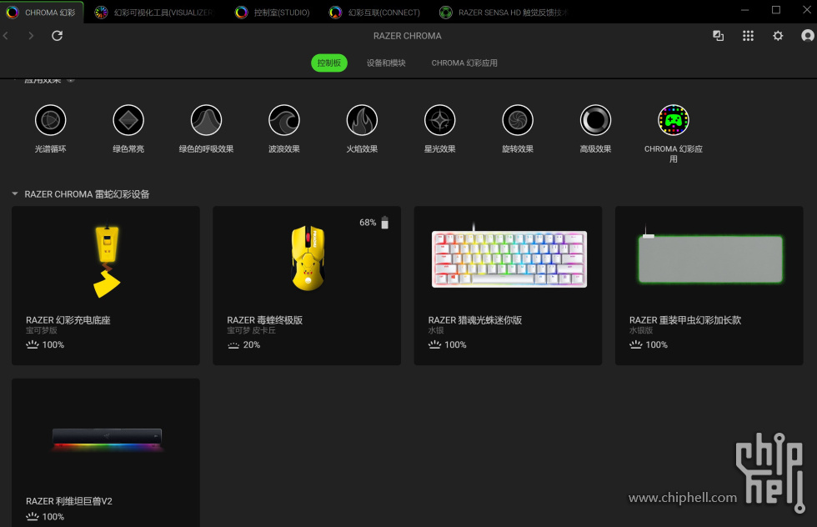817x527 pixels.
Task: Click 100% brightness value on 猎魂光蛛迷你版
Action: click(455, 344)
